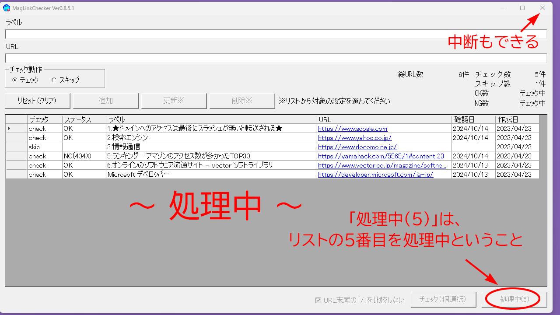Click the 削除※ button
This screenshot has height=315, width=560.
click(242, 101)
